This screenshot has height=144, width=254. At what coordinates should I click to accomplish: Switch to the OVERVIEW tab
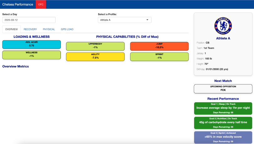(11, 29)
